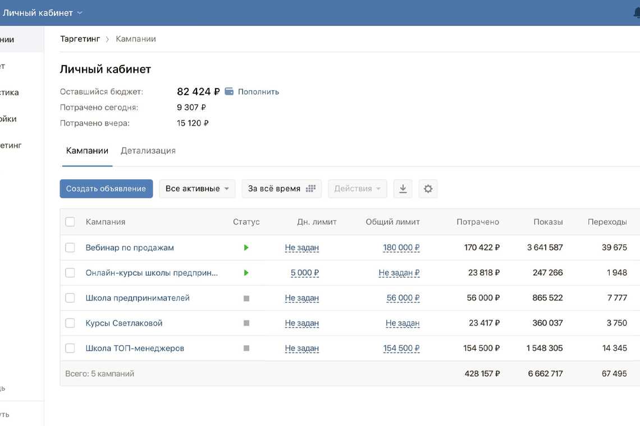Switch to the Детализация tab

148,151
